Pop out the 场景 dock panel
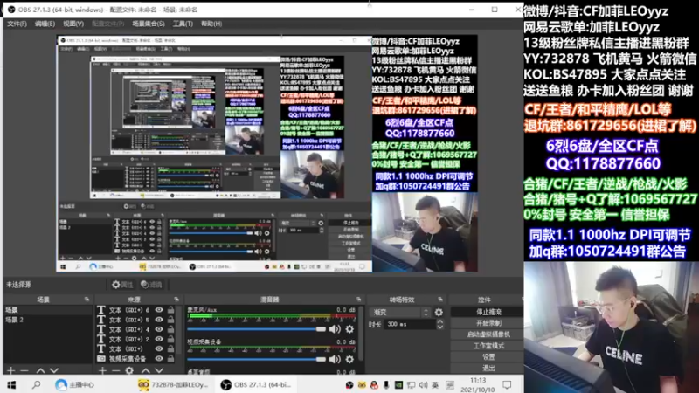 [x=87, y=300]
